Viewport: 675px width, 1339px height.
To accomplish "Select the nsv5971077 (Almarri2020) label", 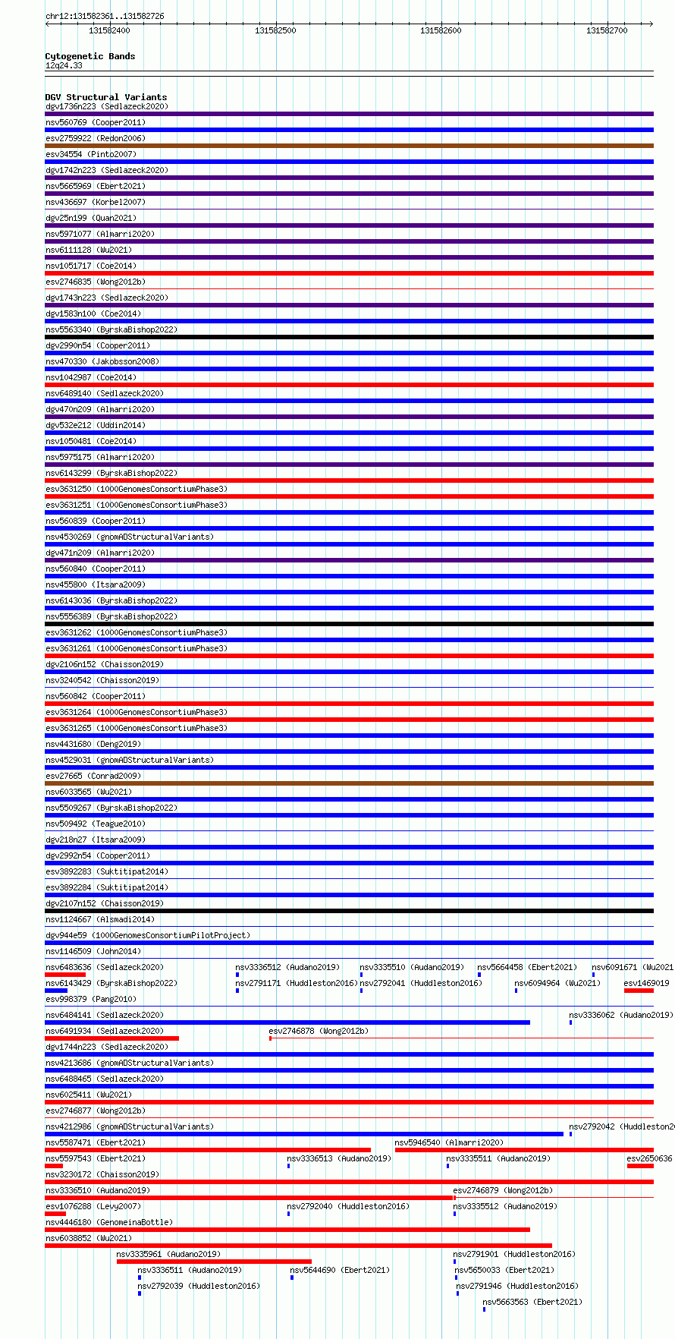I will click(100, 234).
